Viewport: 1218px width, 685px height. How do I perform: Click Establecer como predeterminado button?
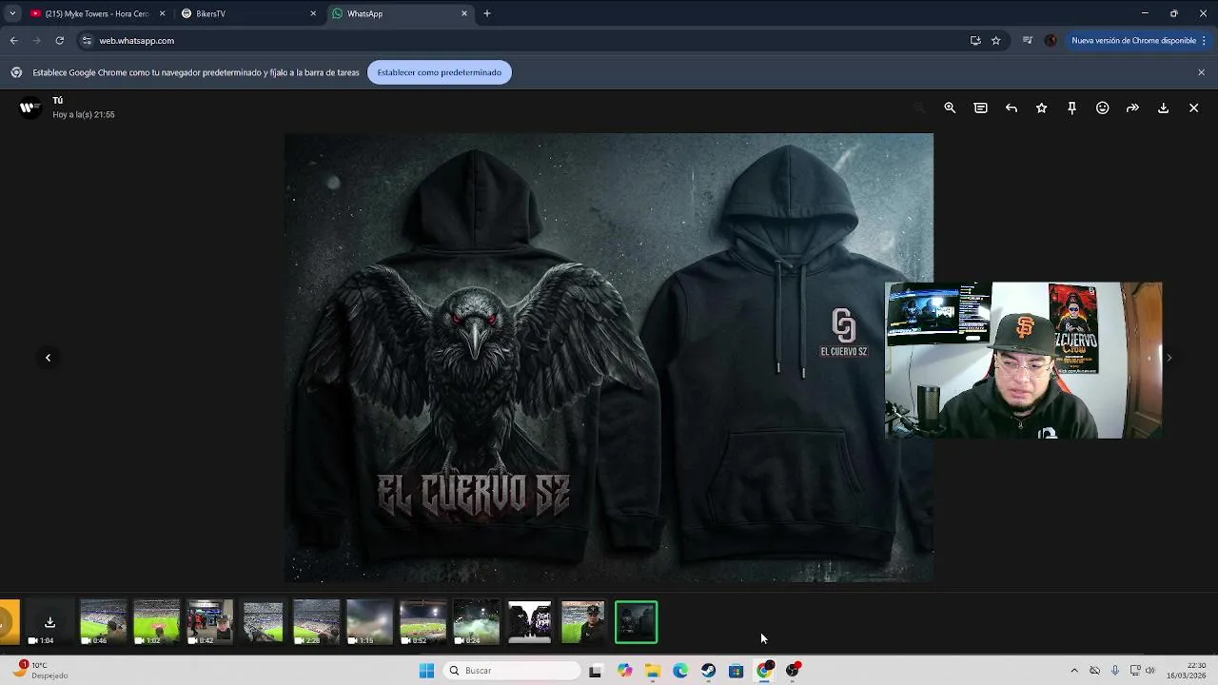pos(439,72)
